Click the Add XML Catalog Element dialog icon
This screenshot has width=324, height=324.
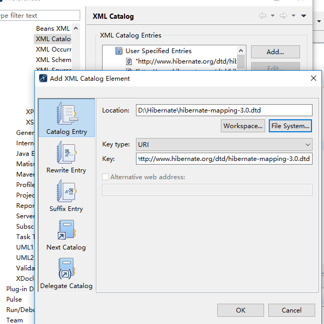(43, 79)
